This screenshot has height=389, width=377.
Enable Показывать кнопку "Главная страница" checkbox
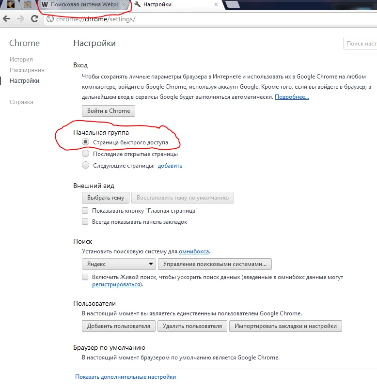(x=85, y=211)
